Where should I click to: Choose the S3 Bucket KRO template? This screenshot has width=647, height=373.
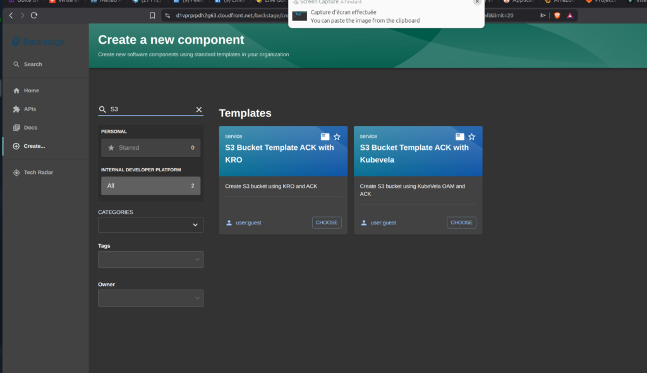coord(327,223)
